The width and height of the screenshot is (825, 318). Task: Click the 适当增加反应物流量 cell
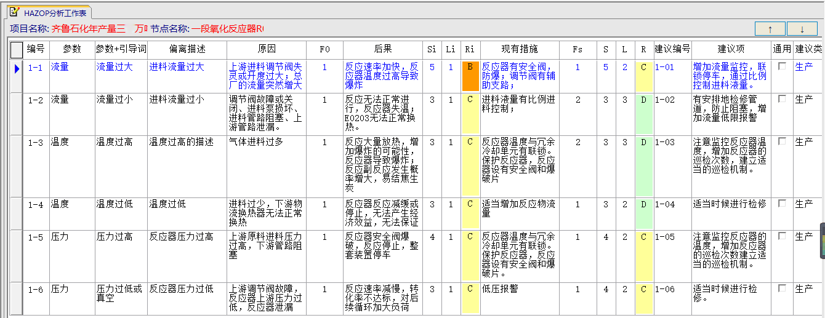pos(520,213)
